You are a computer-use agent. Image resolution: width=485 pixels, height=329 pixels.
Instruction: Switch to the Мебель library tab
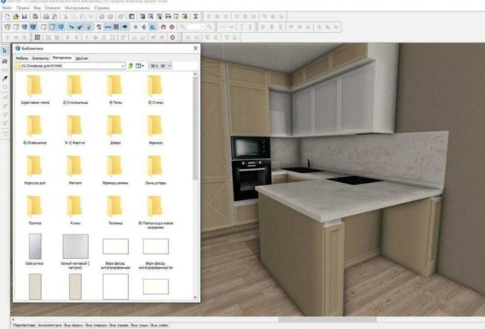click(22, 58)
